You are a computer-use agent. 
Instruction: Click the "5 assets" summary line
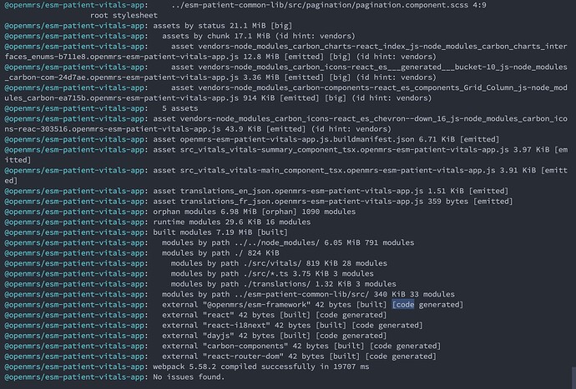point(180,108)
